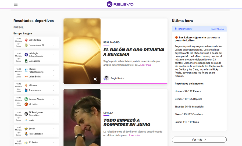
Task: Click Hornets 97-122 Pacers result
Action: tap(188, 91)
